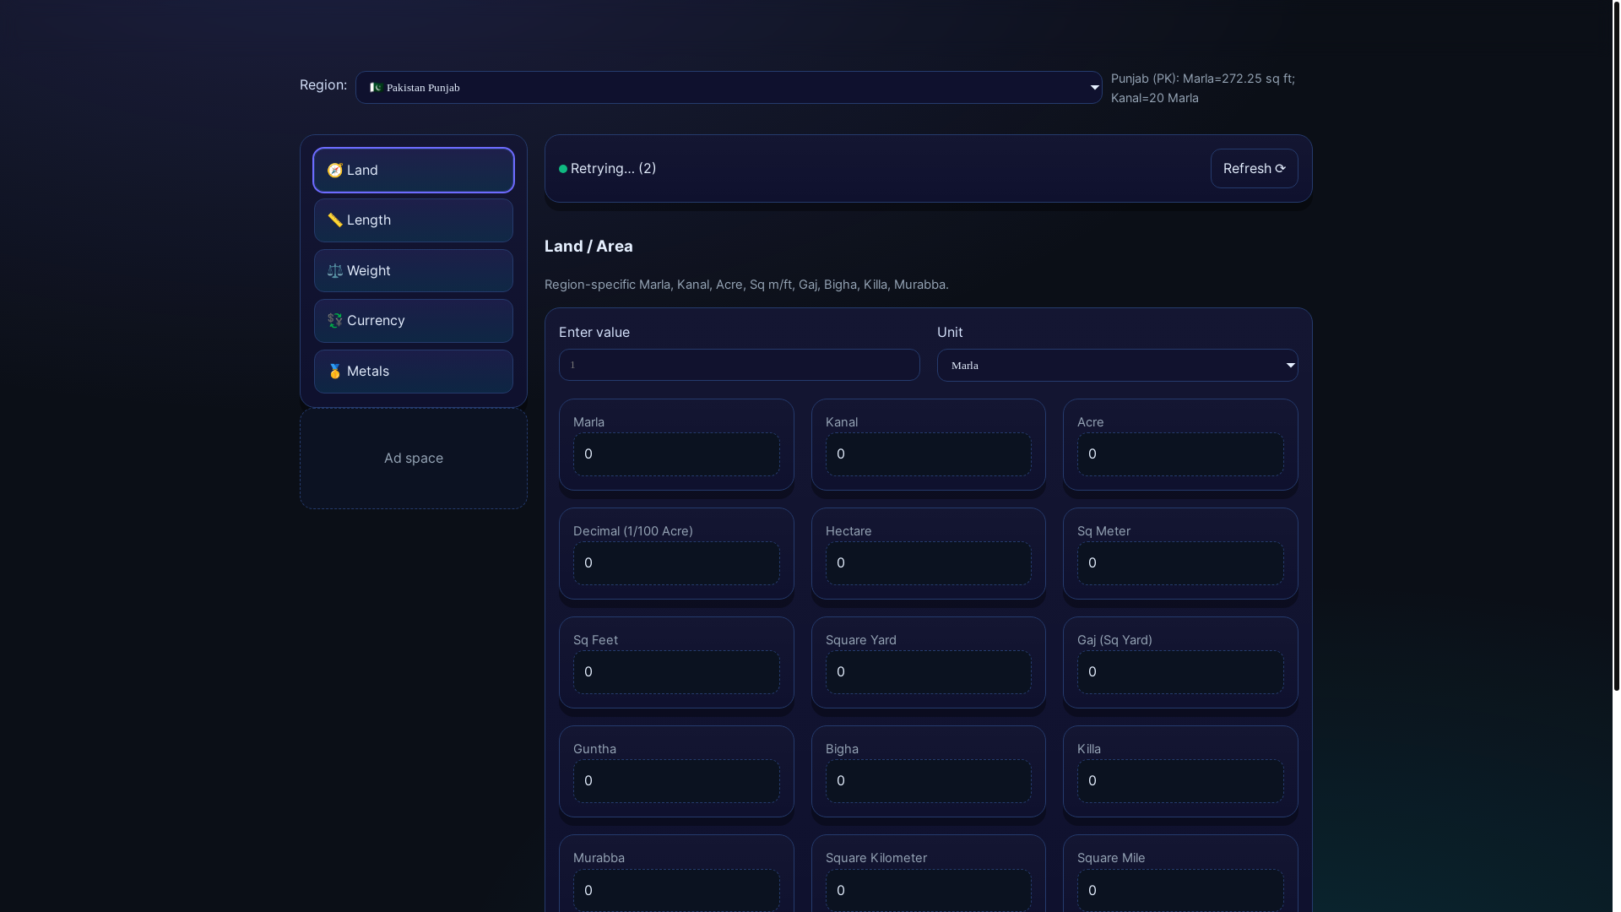Click the Square Yard result field

(928, 672)
